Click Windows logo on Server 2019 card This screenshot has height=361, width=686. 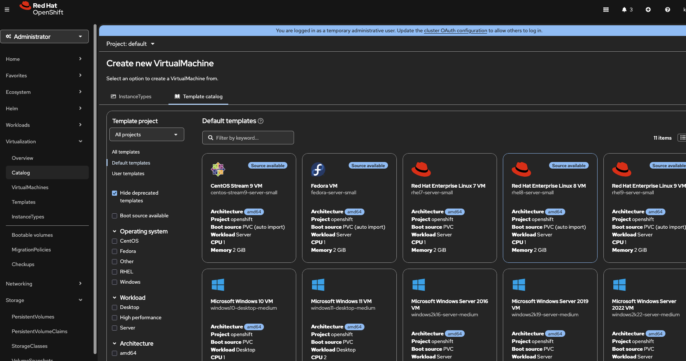coord(519,285)
